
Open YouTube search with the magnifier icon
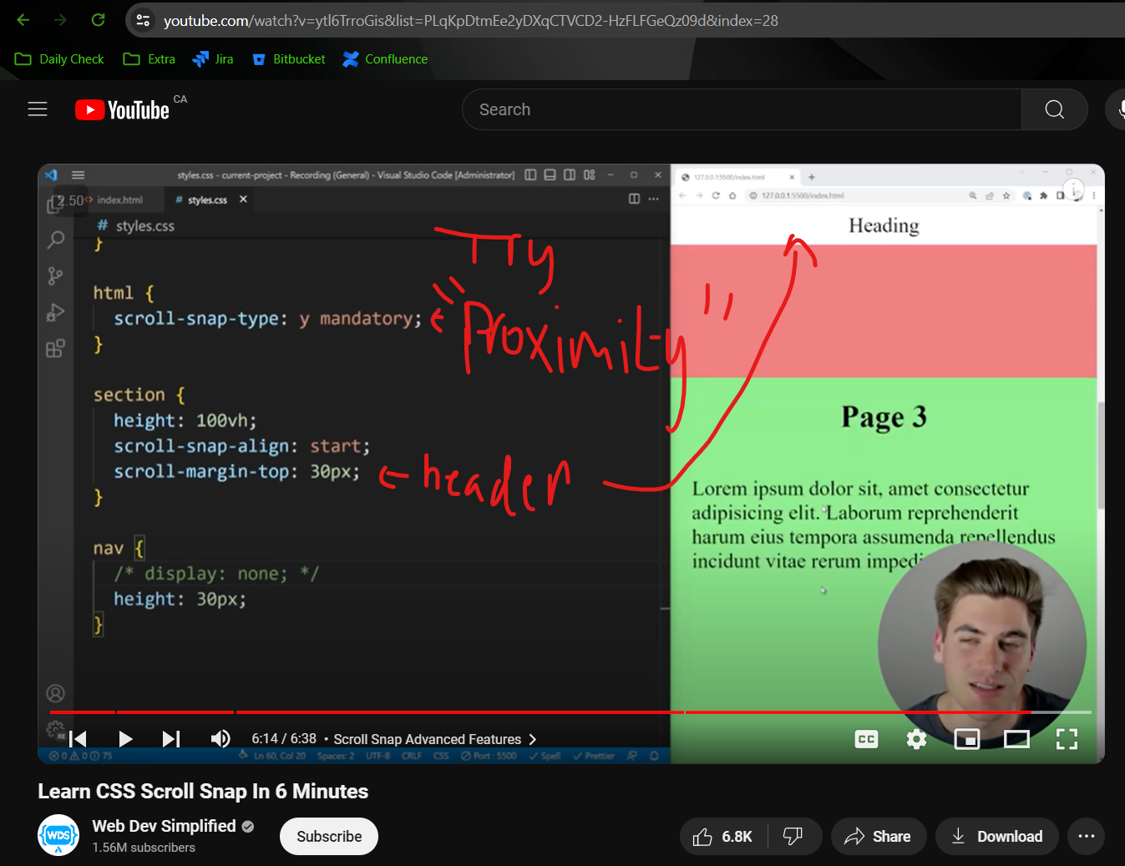[x=1053, y=109]
